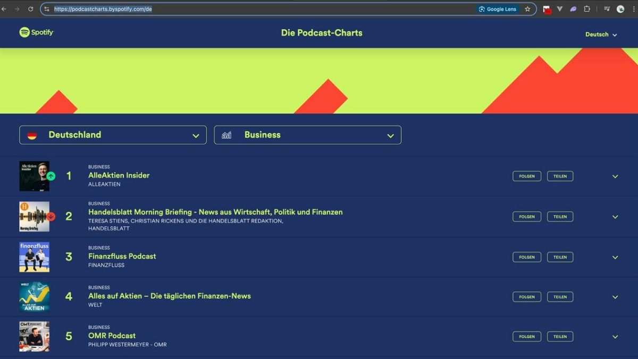This screenshot has width=638, height=359.
Task: Follow Finanzfluss Podcast with Folgen
Action: 527,257
